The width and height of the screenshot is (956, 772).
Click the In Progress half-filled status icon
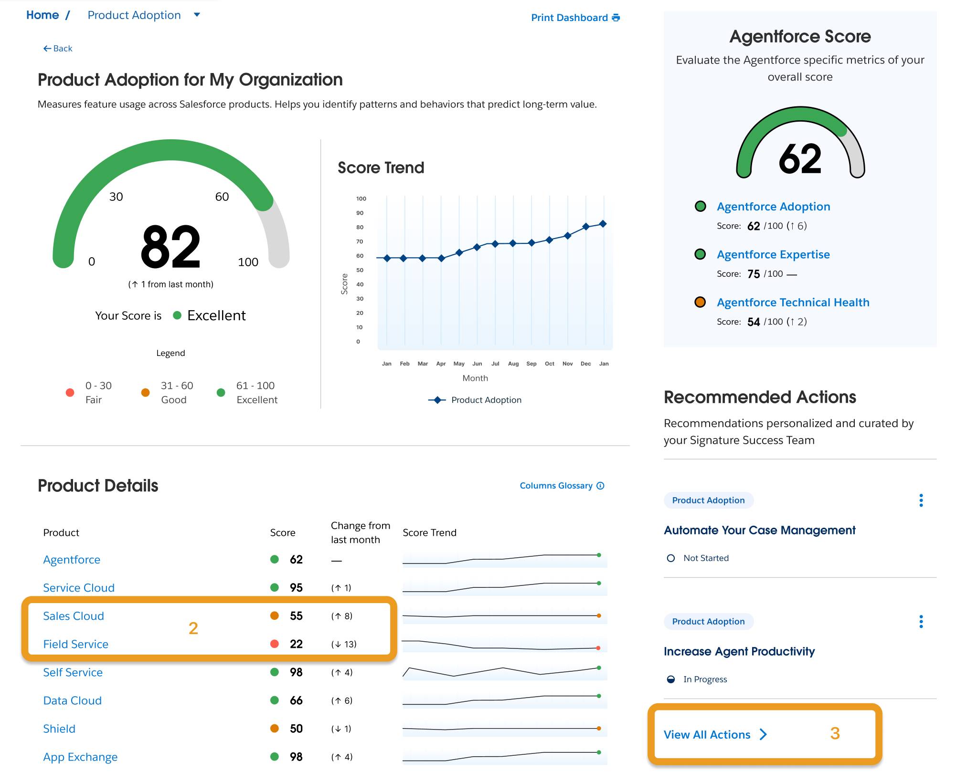[x=670, y=679]
